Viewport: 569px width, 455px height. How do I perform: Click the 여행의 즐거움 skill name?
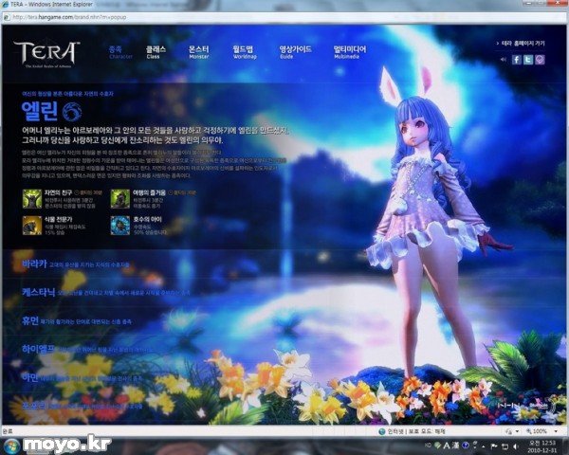tap(149, 192)
